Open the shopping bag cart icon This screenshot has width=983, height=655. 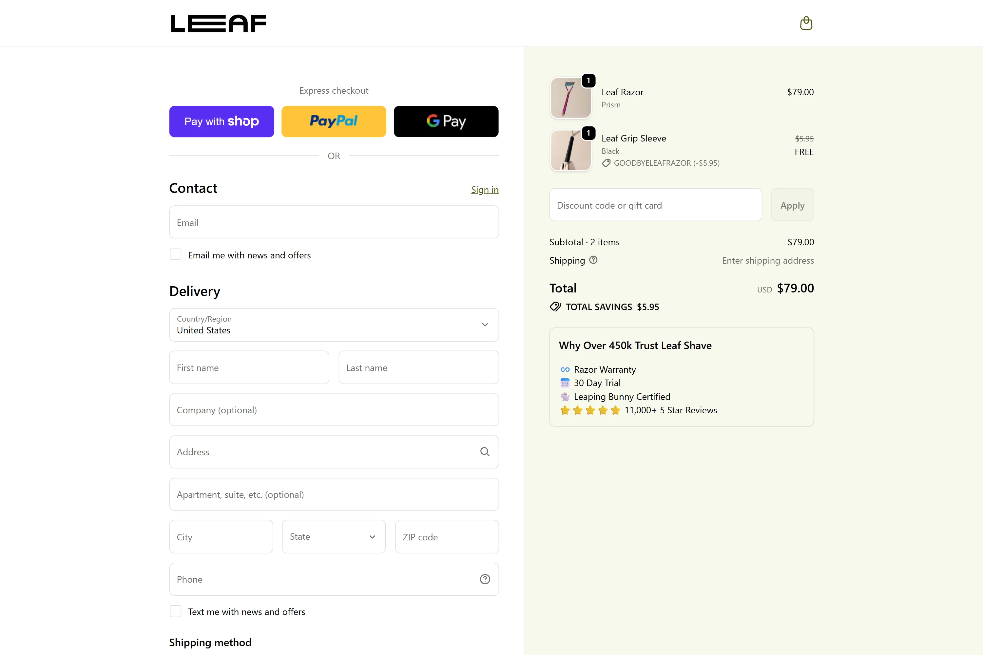[x=806, y=23]
